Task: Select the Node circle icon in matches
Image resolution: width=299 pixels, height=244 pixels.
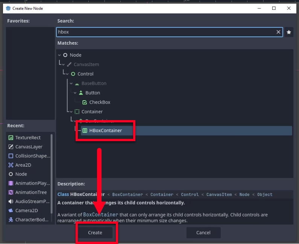Action: [65, 55]
